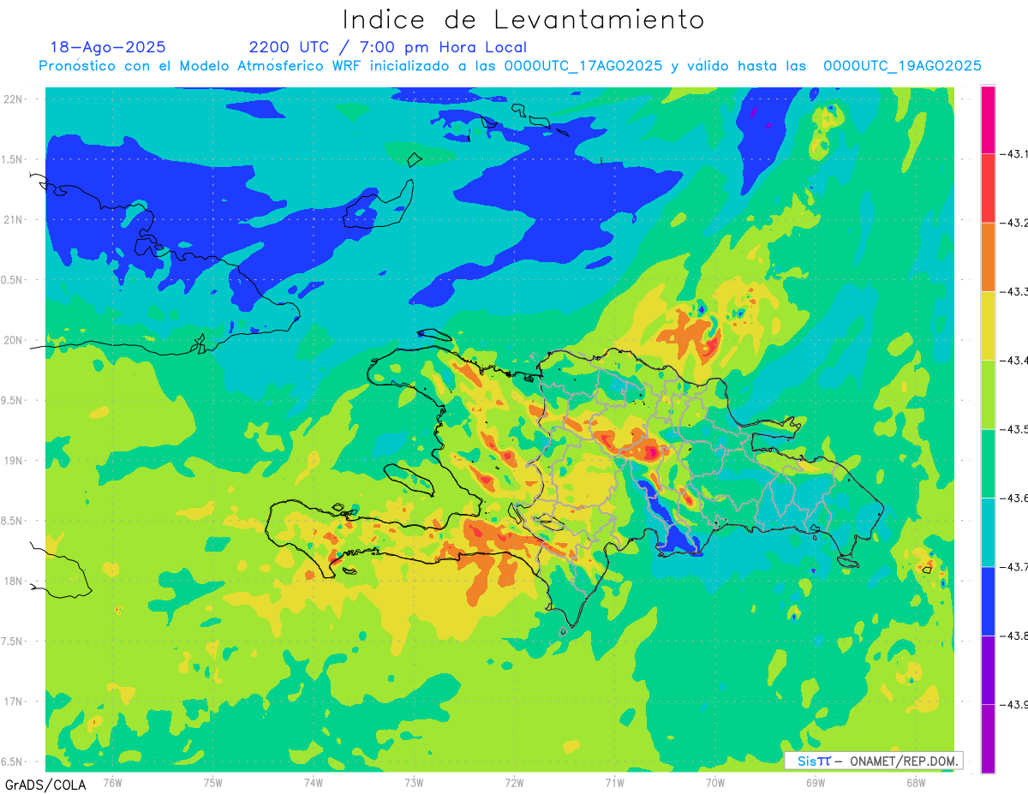Click the title 'Indice de Levantamiento'
The width and height of the screenshot is (1028, 794).
pos(523,19)
